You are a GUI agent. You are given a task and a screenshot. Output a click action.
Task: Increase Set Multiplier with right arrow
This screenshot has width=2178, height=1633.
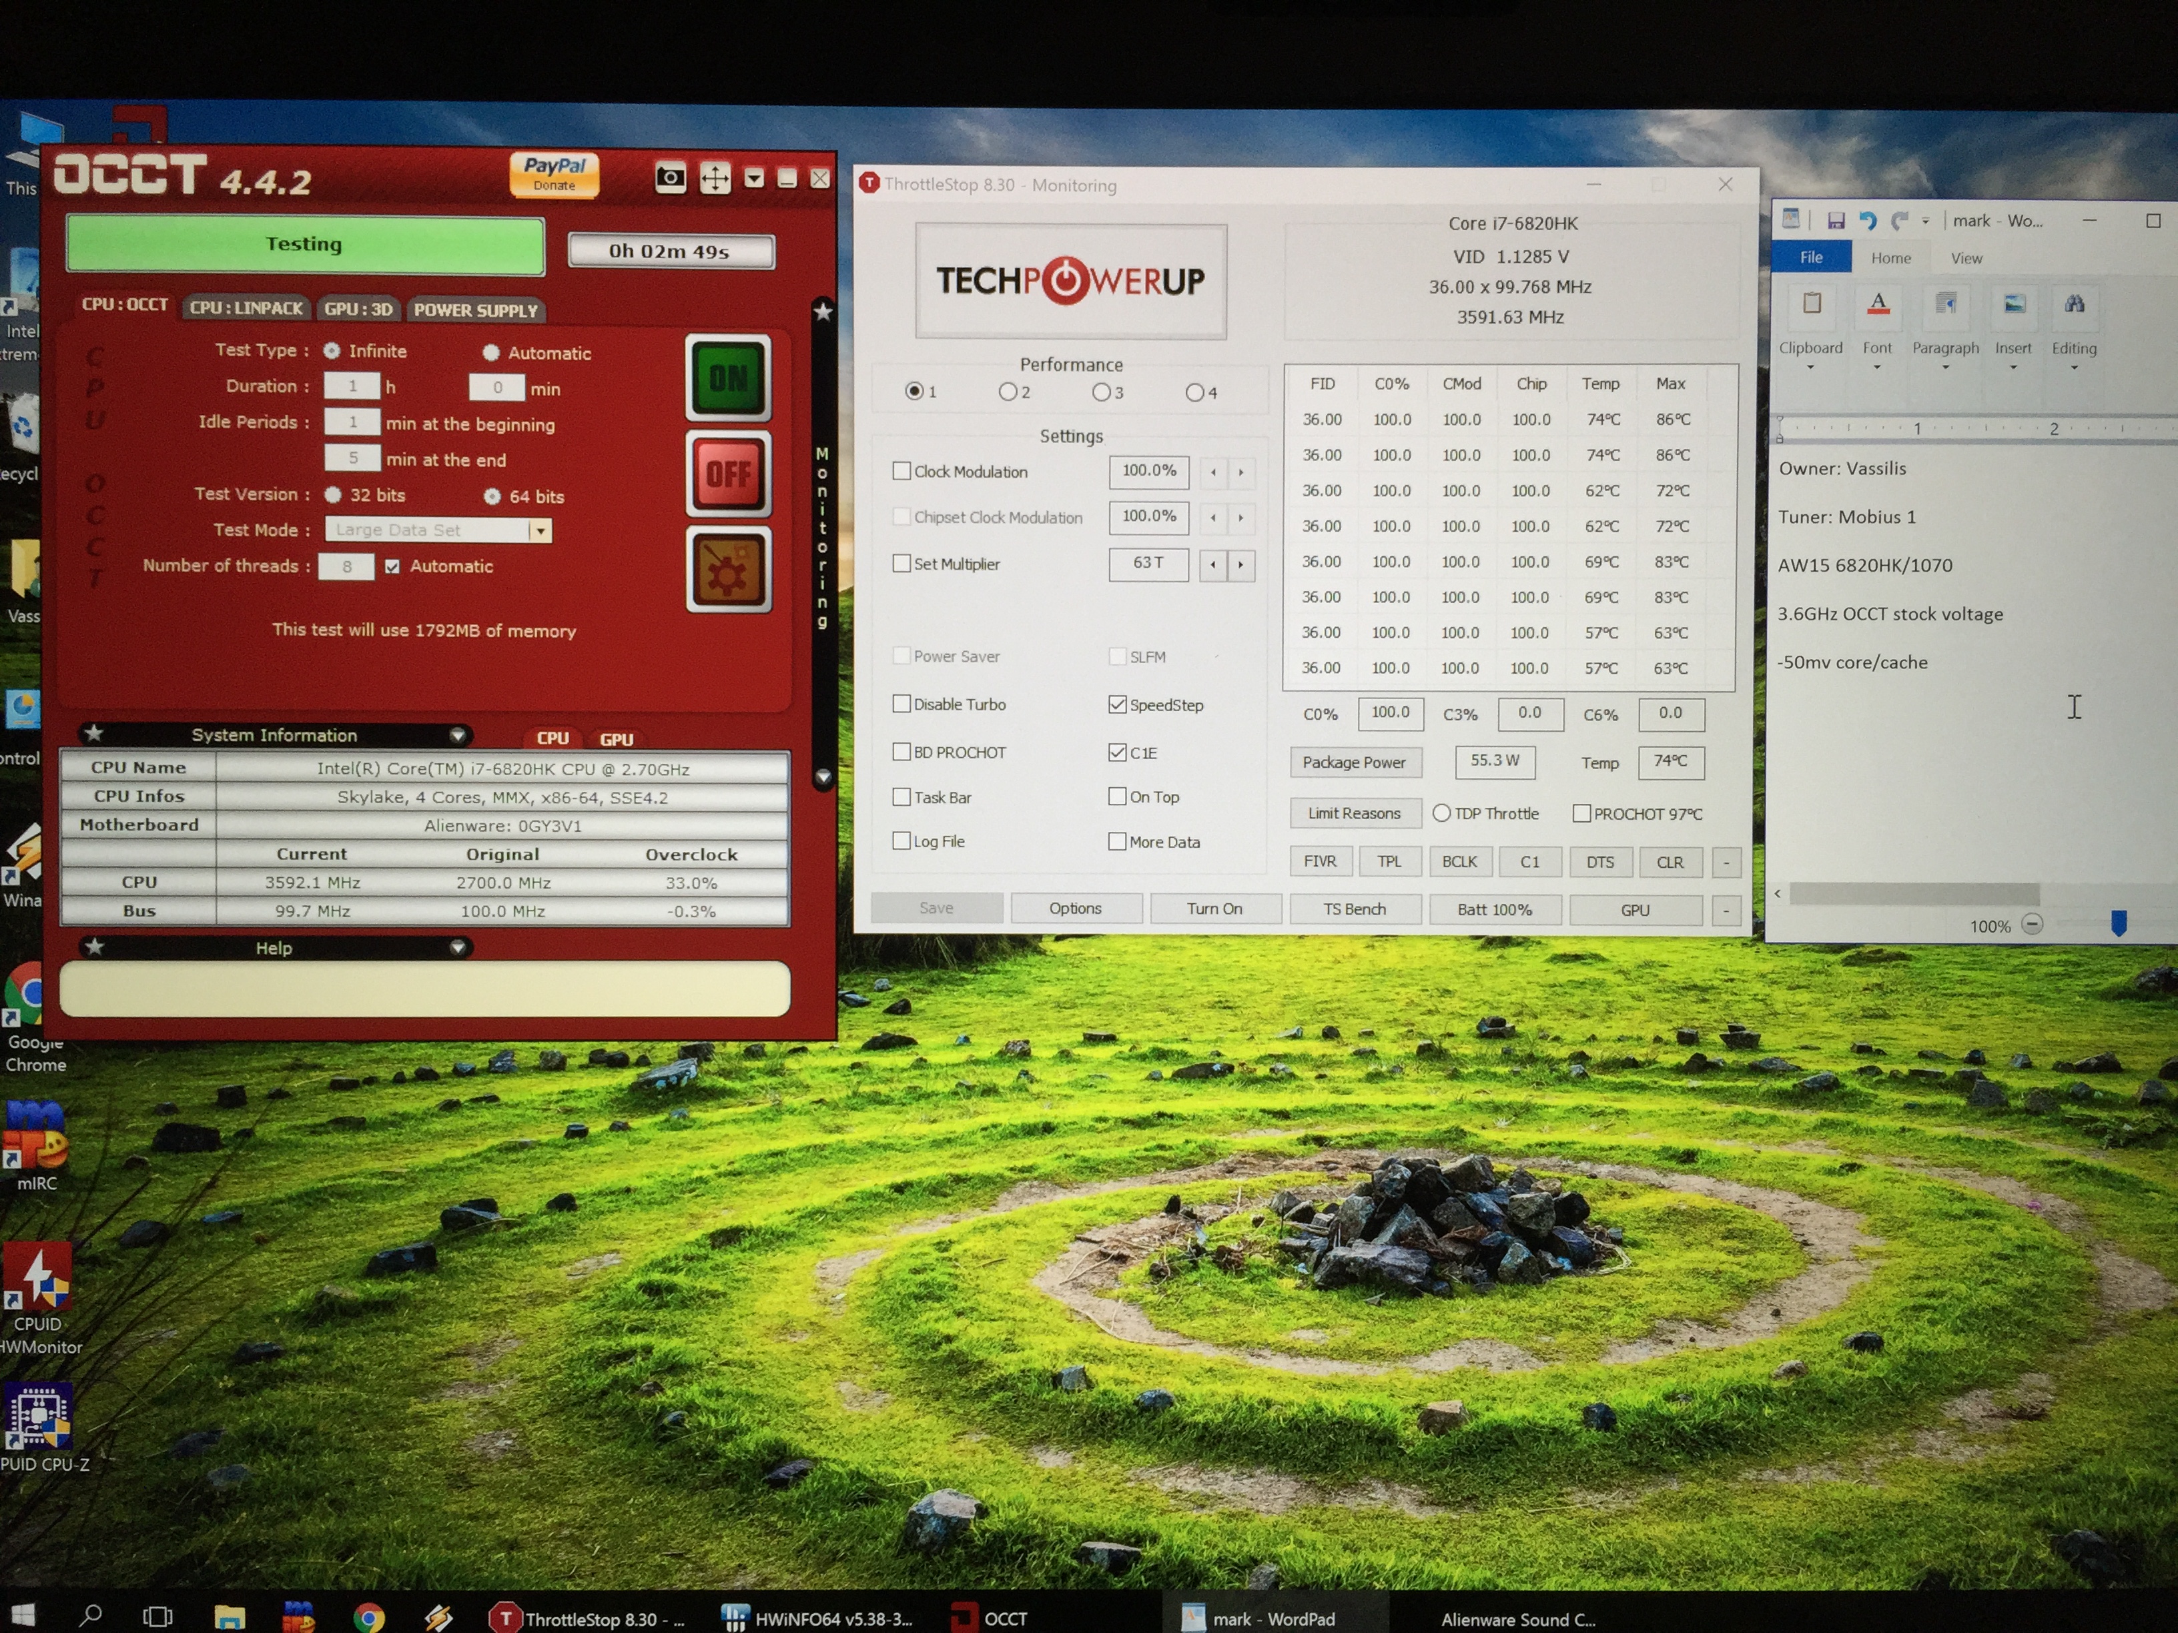(x=1240, y=564)
